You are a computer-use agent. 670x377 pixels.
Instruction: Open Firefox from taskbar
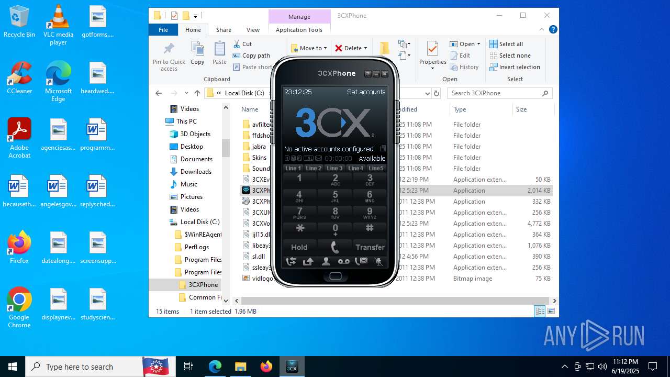(x=266, y=367)
